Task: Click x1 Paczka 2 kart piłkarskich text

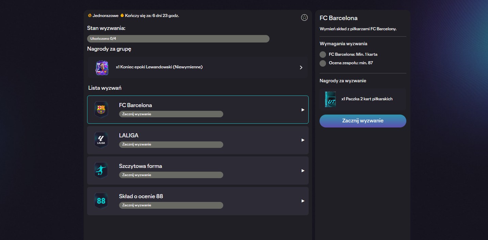Action: click(367, 99)
